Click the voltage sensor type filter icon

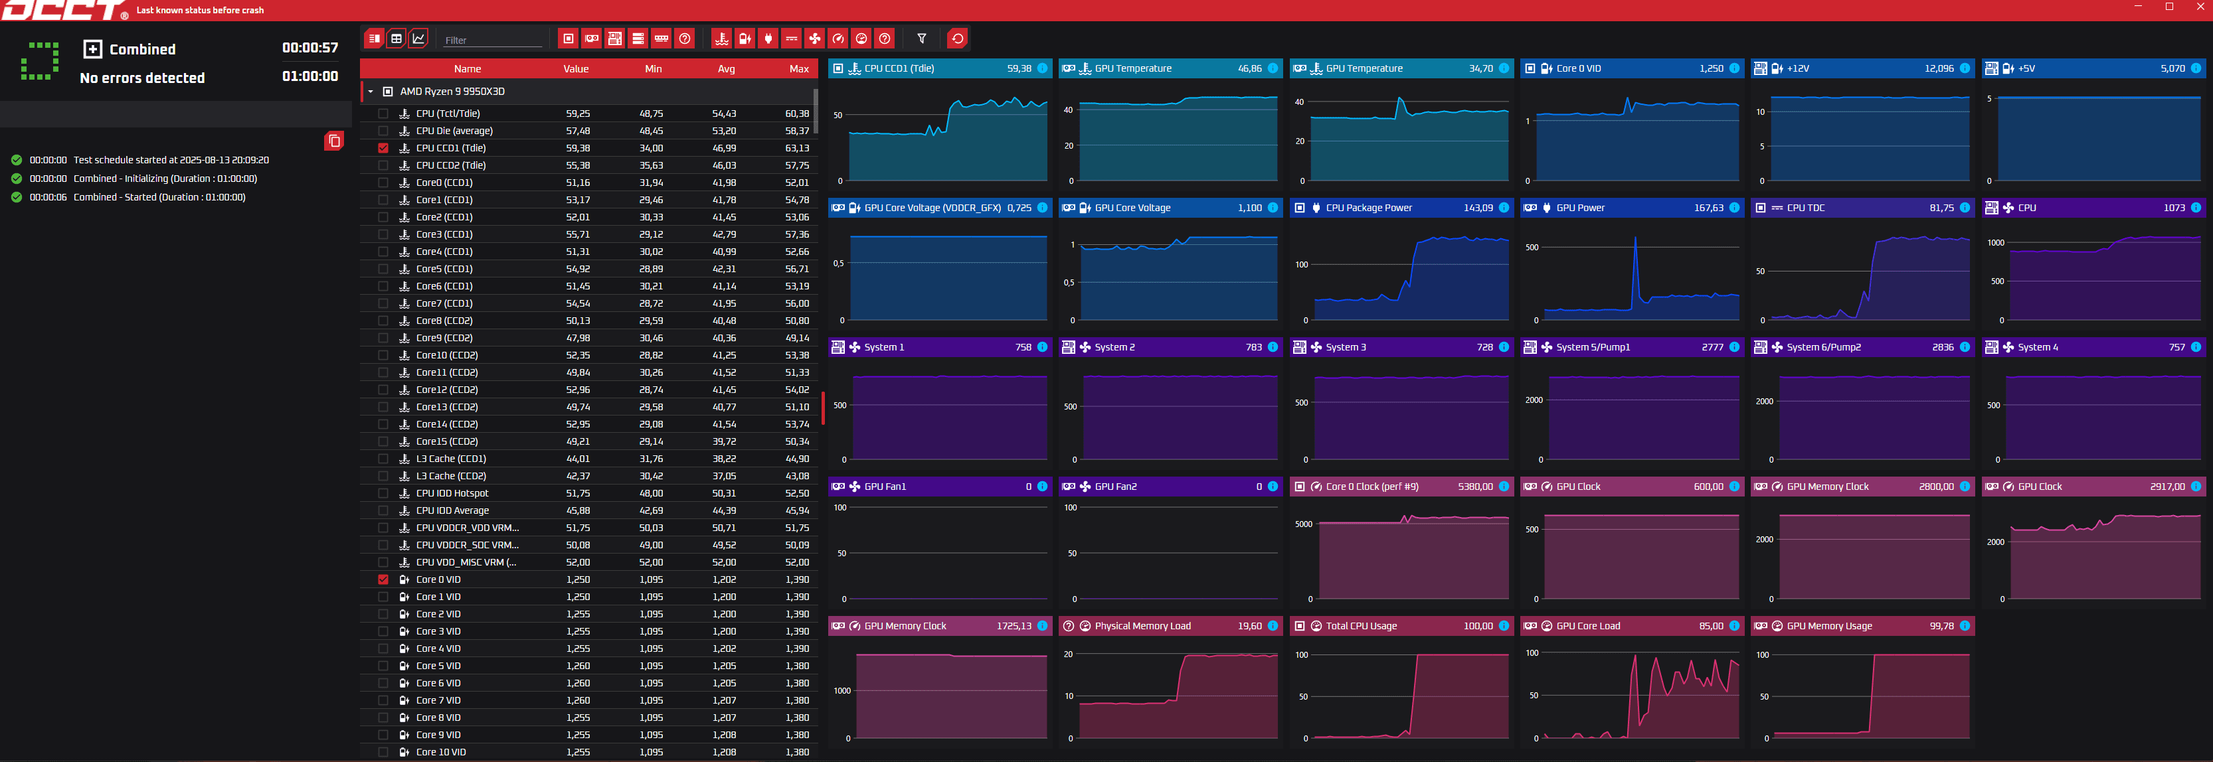point(745,38)
